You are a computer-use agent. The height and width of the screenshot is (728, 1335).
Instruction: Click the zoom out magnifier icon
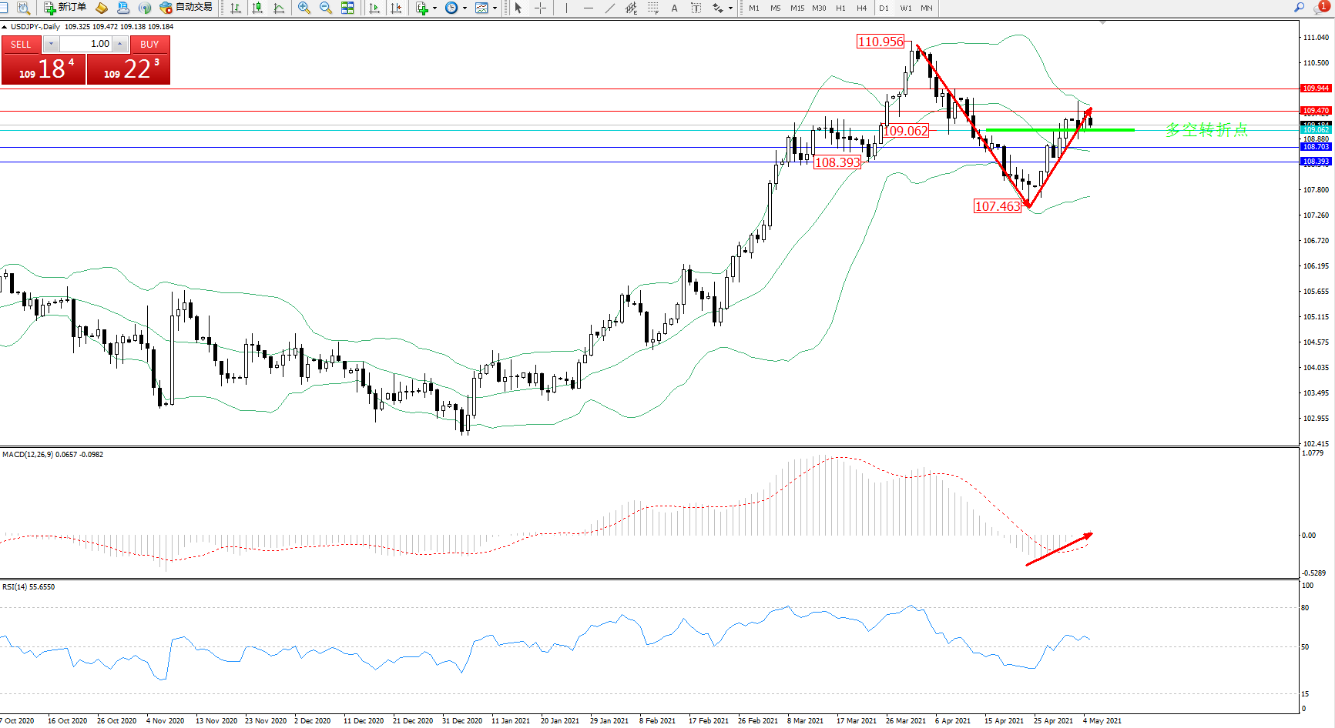(326, 8)
